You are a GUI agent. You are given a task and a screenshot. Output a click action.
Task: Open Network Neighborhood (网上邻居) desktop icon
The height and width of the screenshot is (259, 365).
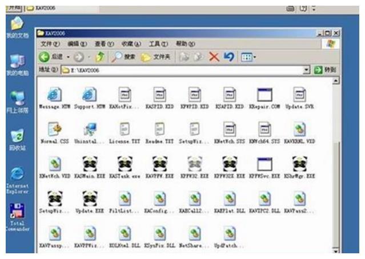click(x=18, y=102)
